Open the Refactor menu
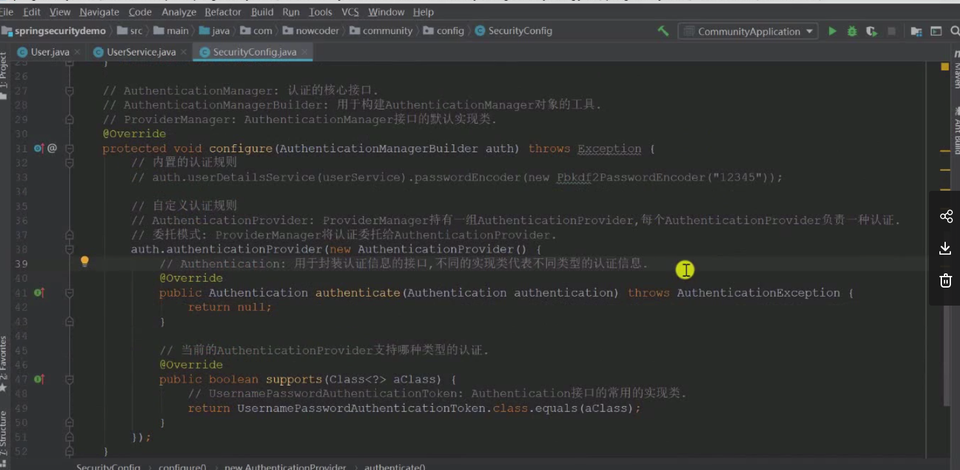 223,12
